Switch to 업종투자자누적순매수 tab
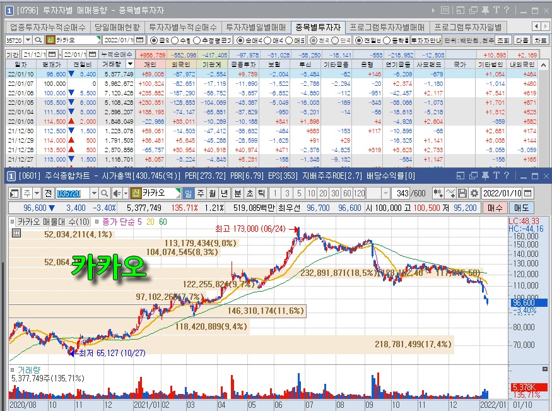The width and height of the screenshot is (552, 411). click(48, 27)
